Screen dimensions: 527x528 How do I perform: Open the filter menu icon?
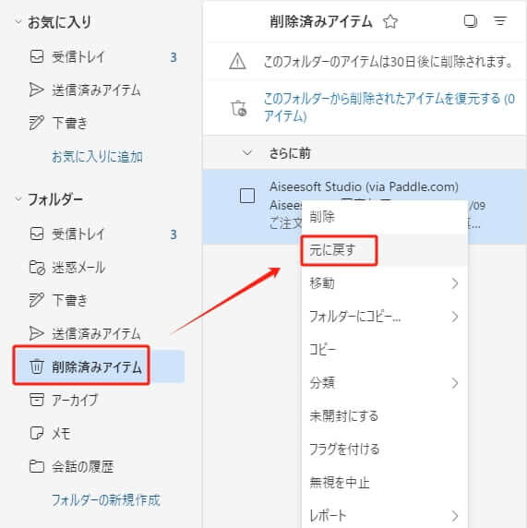click(x=500, y=21)
